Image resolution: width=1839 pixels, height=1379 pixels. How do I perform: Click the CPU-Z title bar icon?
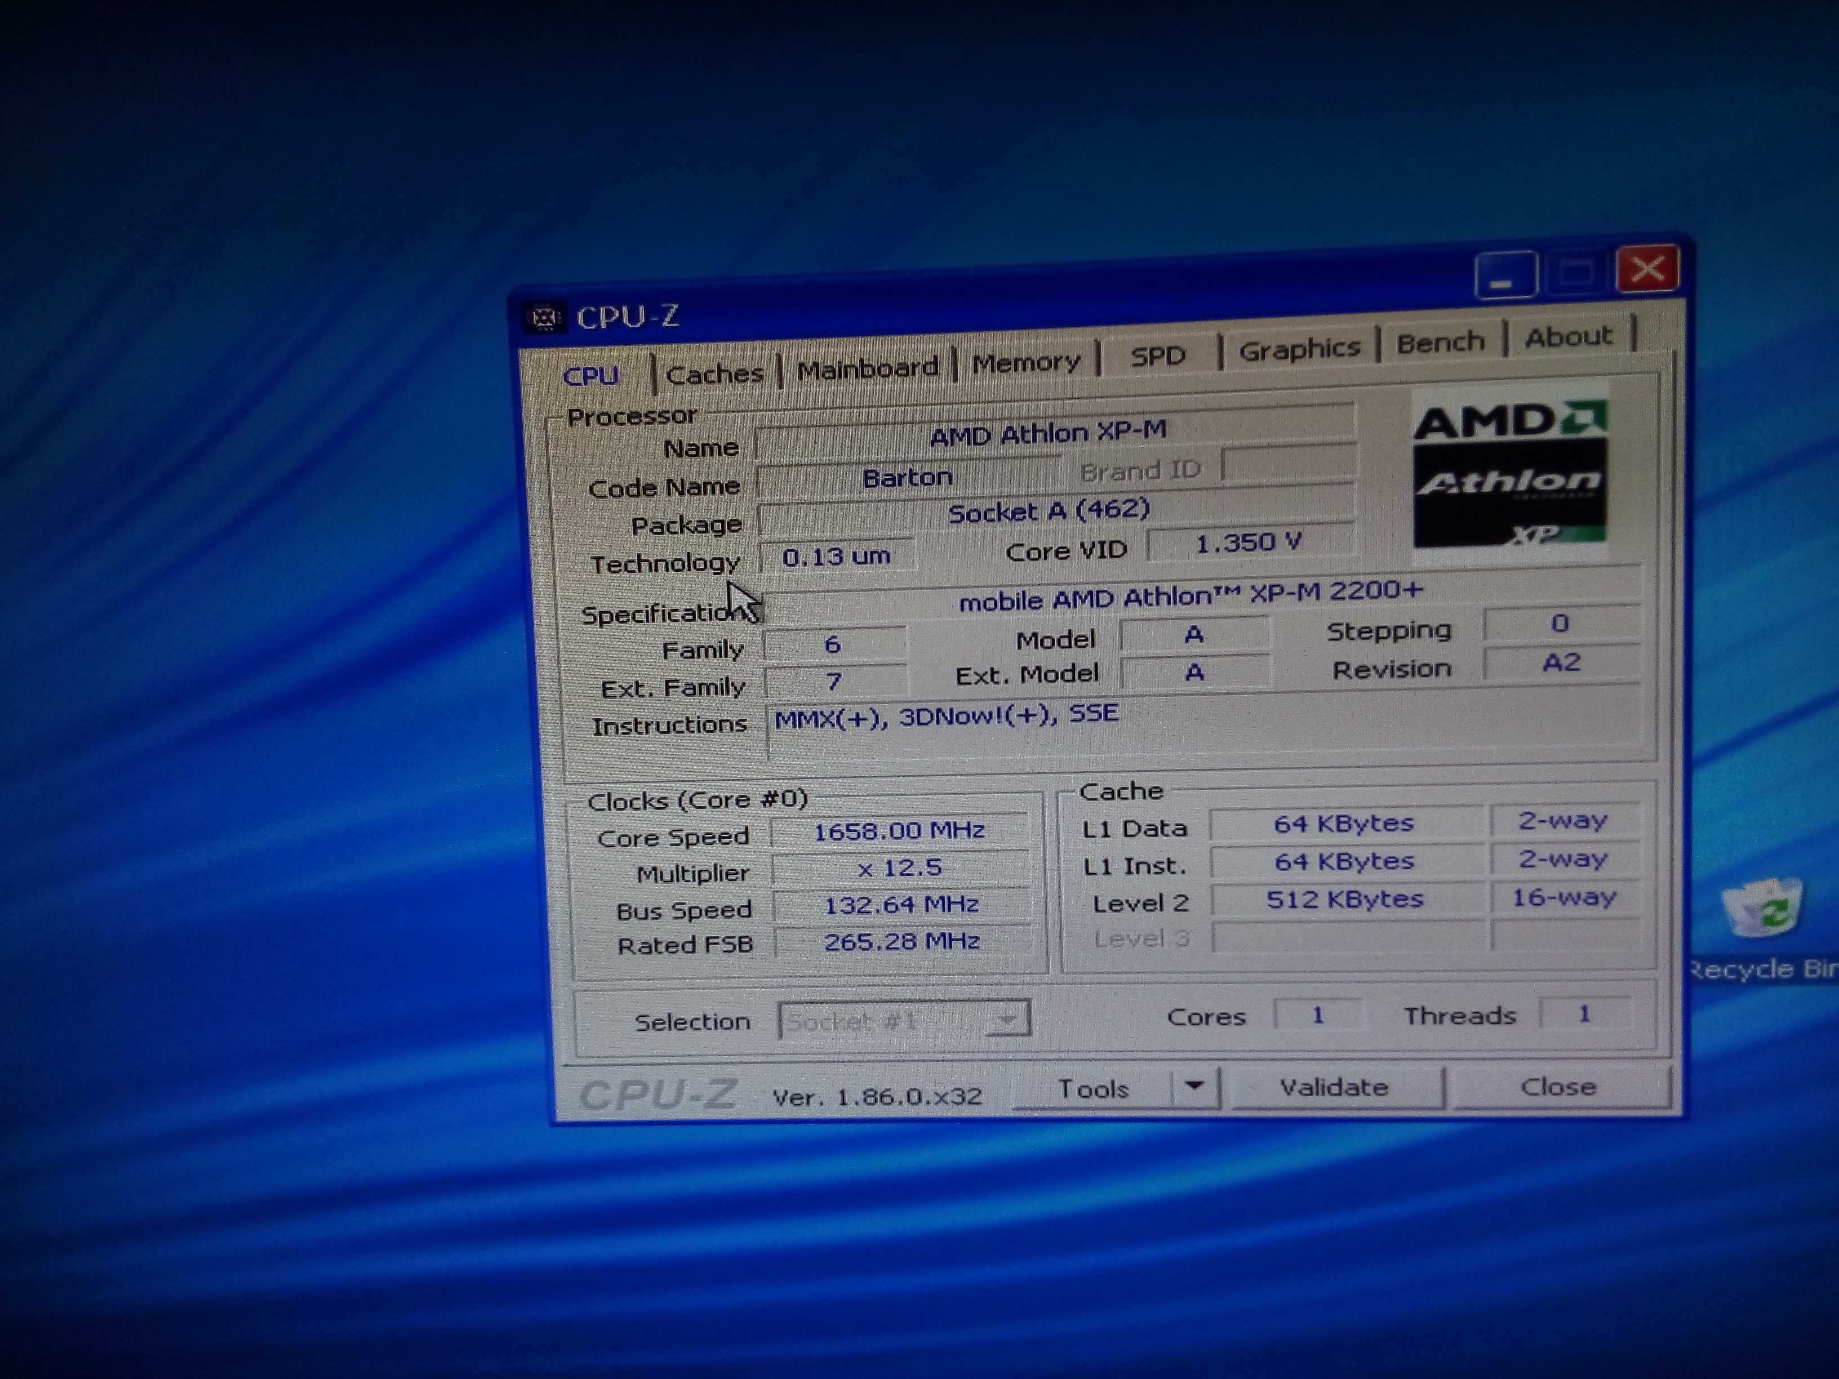[x=545, y=318]
